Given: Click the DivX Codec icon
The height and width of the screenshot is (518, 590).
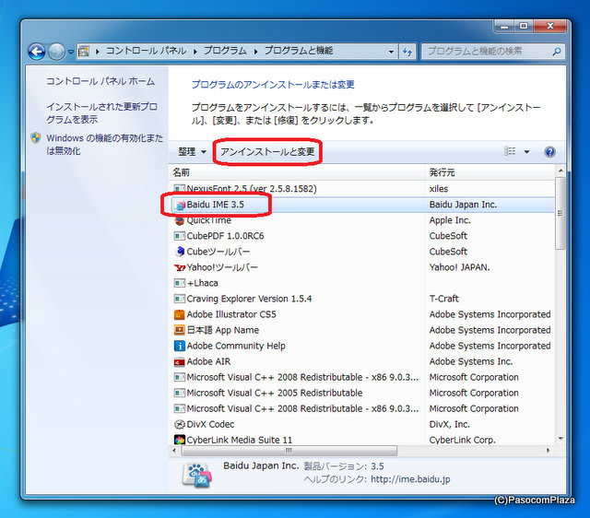Looking at the screenshot, I should [180, 424].
